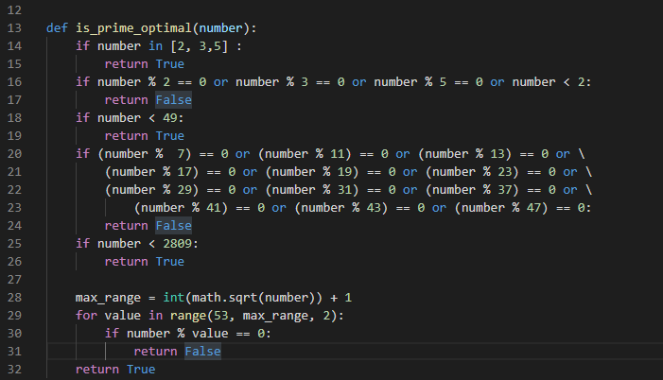
Task: Click '(number % 47)' on line 23
Action: [x=501, y=208]
